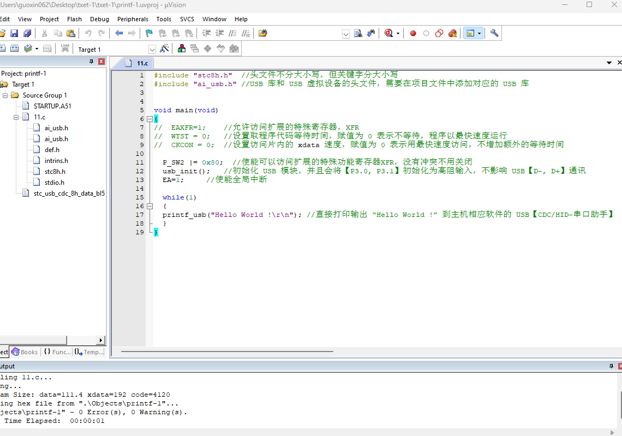Viewport: 622px width, 436px height.
Task: Open the Window menu
Action: (x=214, y=19)
